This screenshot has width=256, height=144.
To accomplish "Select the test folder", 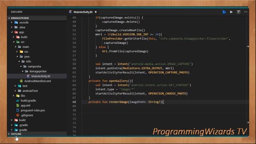I will click(25, 86).
